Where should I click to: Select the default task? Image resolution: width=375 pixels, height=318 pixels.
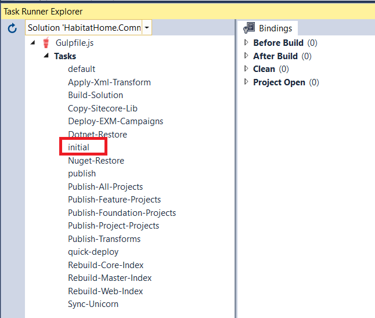[81, 69]
